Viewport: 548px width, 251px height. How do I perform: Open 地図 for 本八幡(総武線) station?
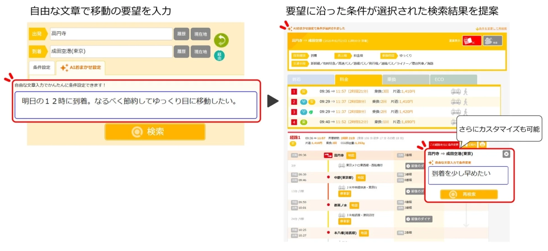(x=364, y=233)
